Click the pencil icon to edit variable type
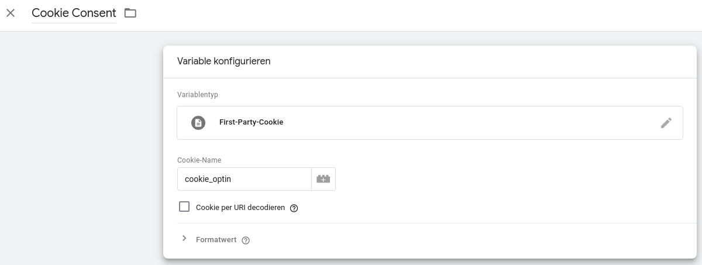Image resolution: width=702 pixels, height=265 pixels. (666, 123)
